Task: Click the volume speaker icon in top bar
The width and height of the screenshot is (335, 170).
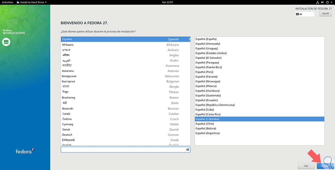Action: click(322, 2)
